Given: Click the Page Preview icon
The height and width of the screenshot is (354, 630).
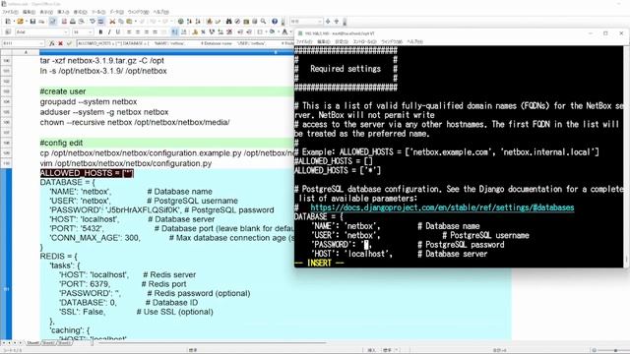Looking at the screenshot, I should coord(81,22).
